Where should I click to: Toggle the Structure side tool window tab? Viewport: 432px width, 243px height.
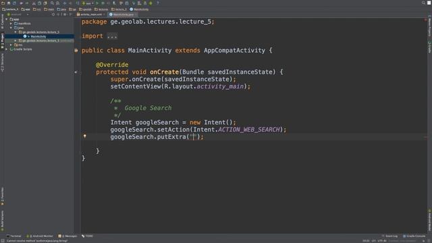(x=2, y=63)
